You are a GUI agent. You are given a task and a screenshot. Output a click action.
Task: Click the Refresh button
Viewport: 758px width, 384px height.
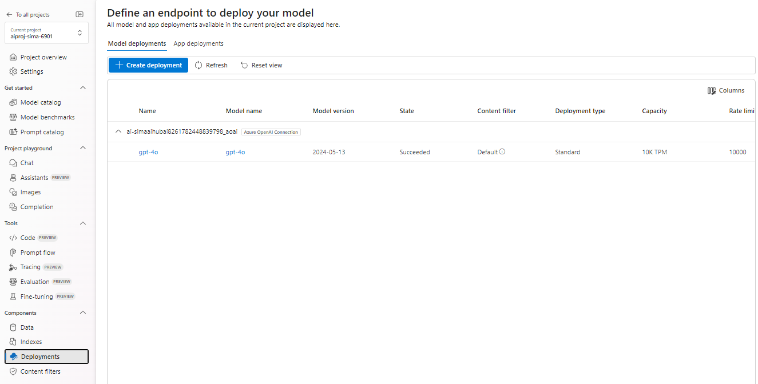211,65
